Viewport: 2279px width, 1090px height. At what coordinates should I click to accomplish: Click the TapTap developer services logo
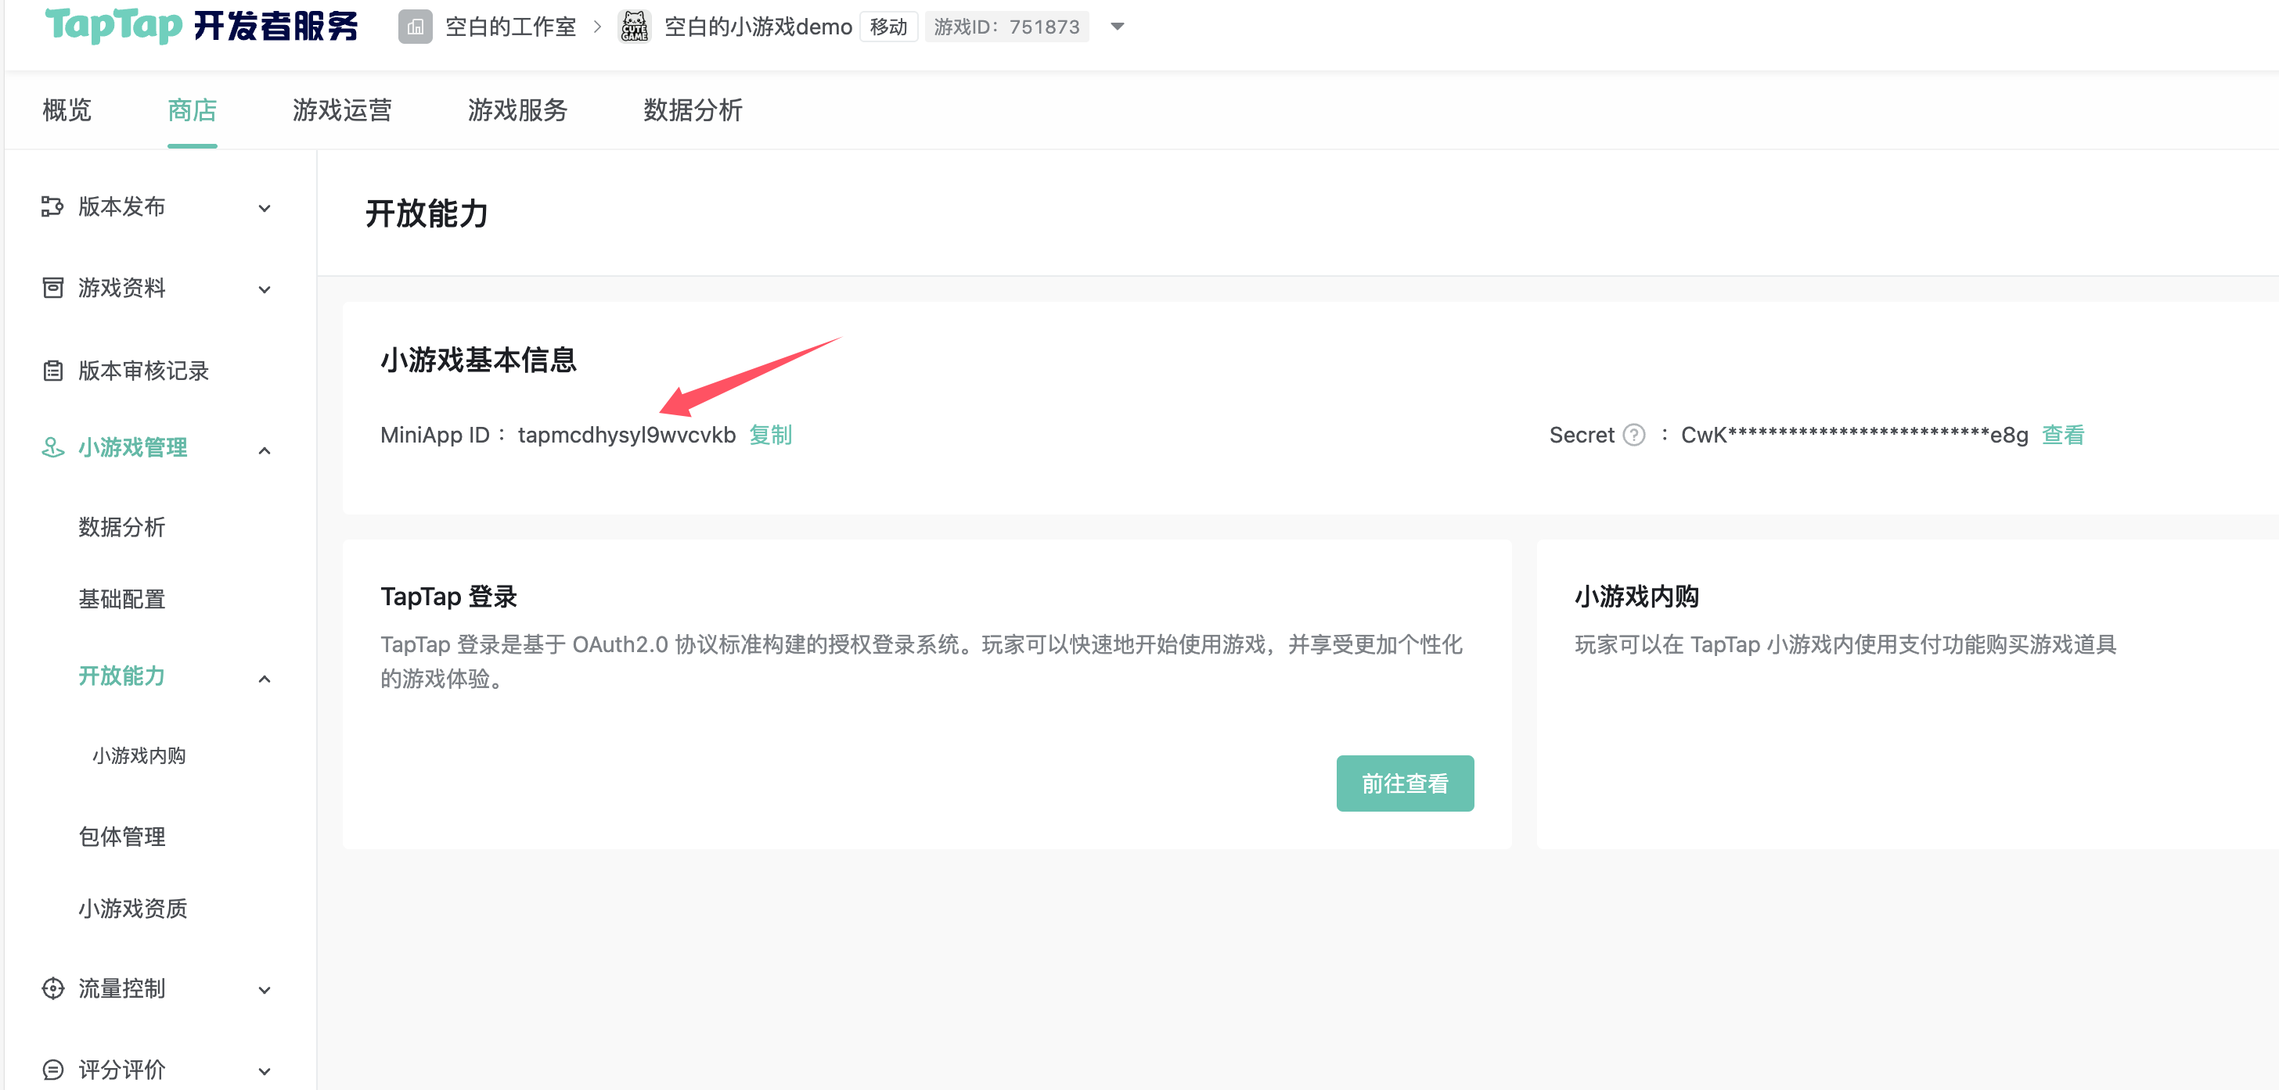click(x=202, y=26)
